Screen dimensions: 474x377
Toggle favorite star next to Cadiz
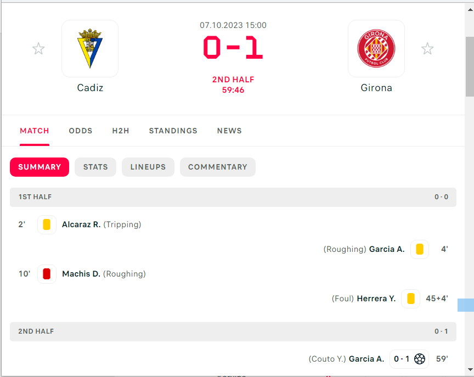[x=38, y=49]
